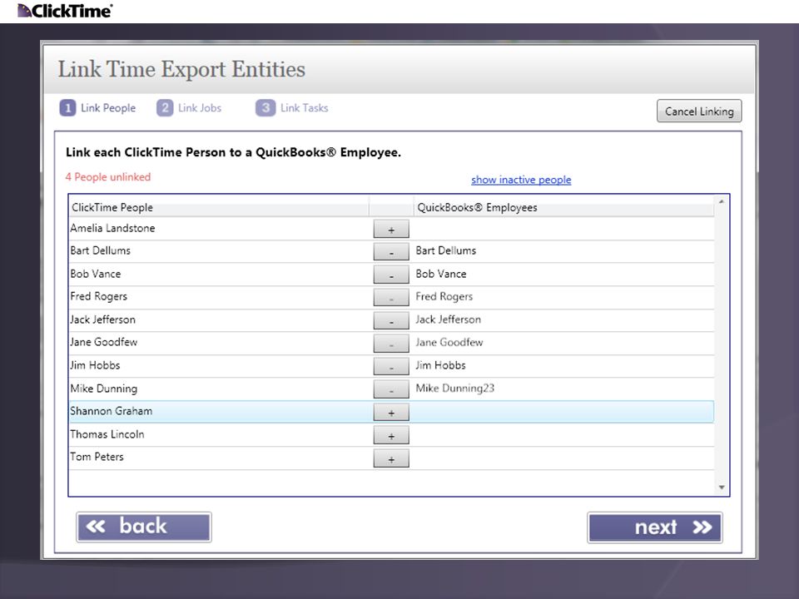Link Tom Peters with plus button
Viewport: 799px width, 599px height.
click(391, 458)
